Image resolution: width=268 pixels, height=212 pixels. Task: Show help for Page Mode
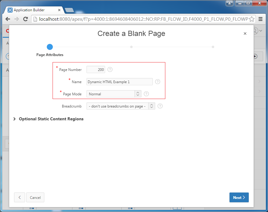point(146,94)
